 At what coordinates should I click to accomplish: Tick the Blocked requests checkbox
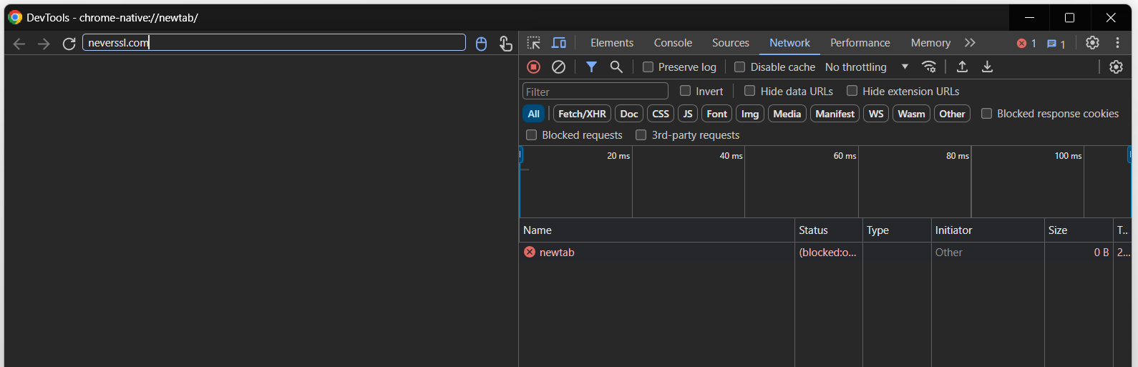pyautogui.click(x=531, y=134)
